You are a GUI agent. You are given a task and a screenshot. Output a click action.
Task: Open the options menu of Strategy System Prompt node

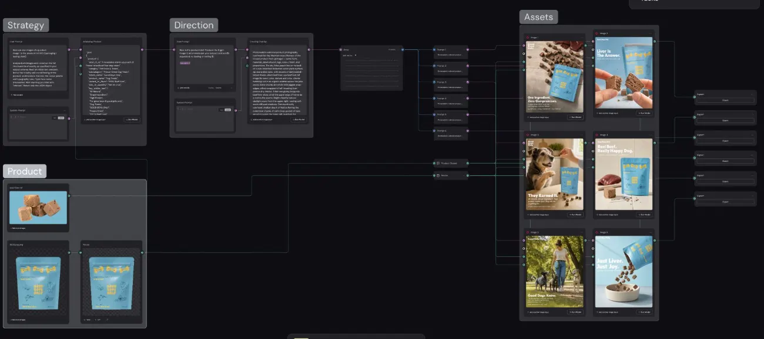(x=64, y=110)
